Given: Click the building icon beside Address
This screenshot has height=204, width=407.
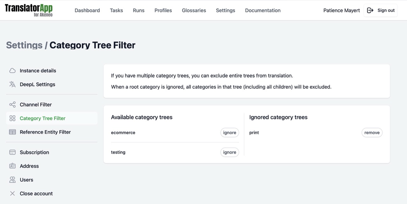Looking at the screenshot, I should click(12, 166).
